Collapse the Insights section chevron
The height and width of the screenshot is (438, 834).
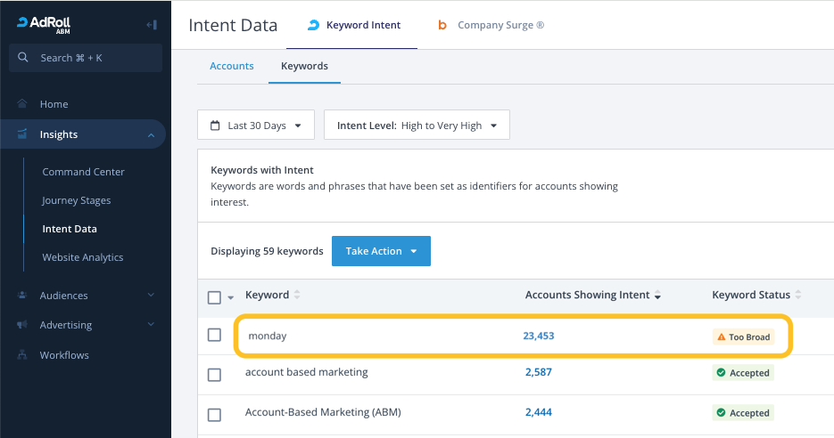point(151,134)
